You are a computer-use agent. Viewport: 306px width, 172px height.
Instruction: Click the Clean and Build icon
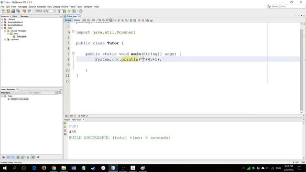64,11
